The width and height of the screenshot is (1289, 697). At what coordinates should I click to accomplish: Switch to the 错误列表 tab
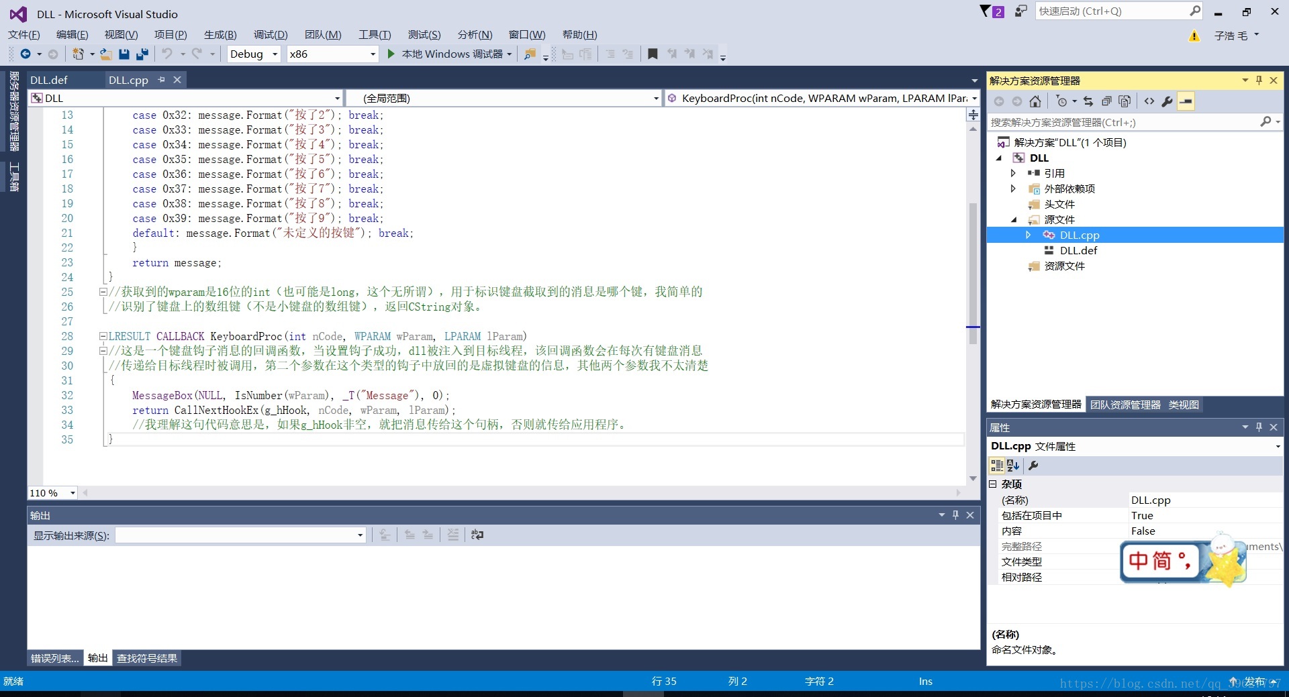[55, 659]
